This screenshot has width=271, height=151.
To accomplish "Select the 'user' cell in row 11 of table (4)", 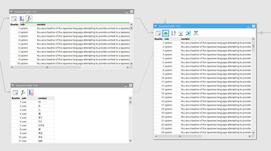I will 29,141.
